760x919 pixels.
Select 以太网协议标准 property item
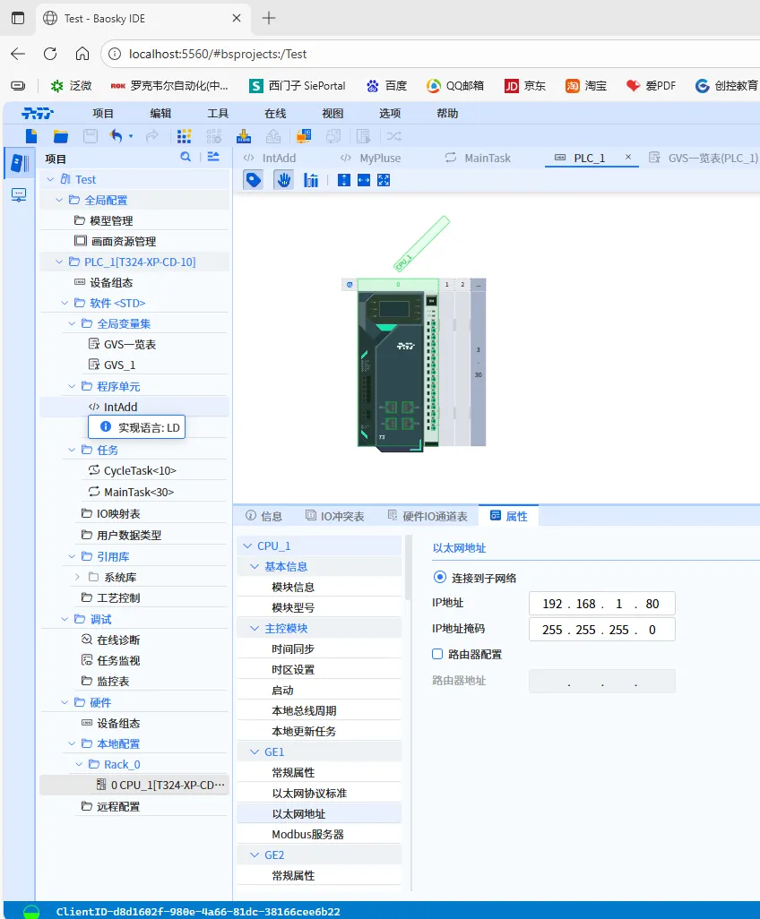(309, 793)
